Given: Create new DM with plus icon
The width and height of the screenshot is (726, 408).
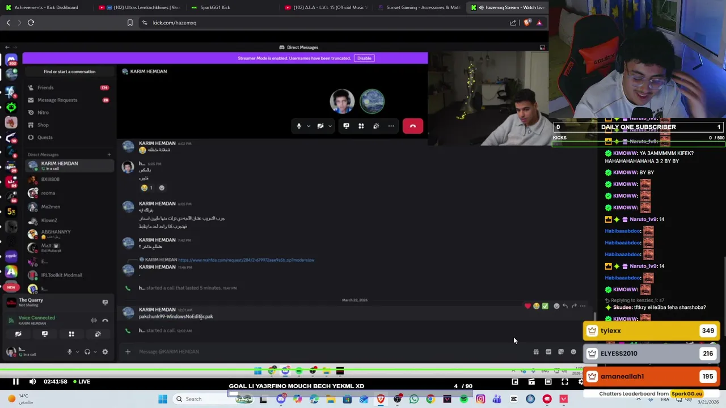Looking at the screenshot, I should [x=109, y=155].
